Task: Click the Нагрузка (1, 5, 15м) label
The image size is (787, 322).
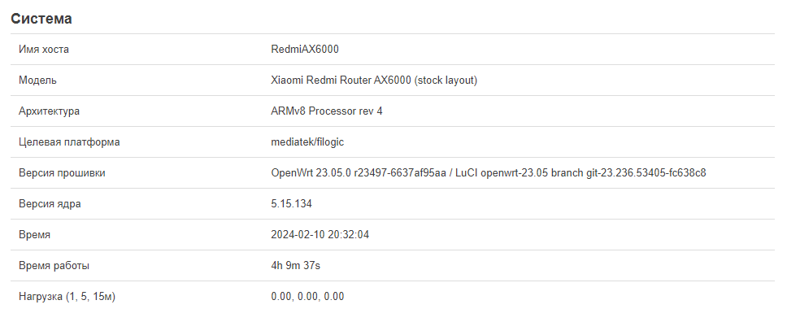Action: tap(67, 296)
